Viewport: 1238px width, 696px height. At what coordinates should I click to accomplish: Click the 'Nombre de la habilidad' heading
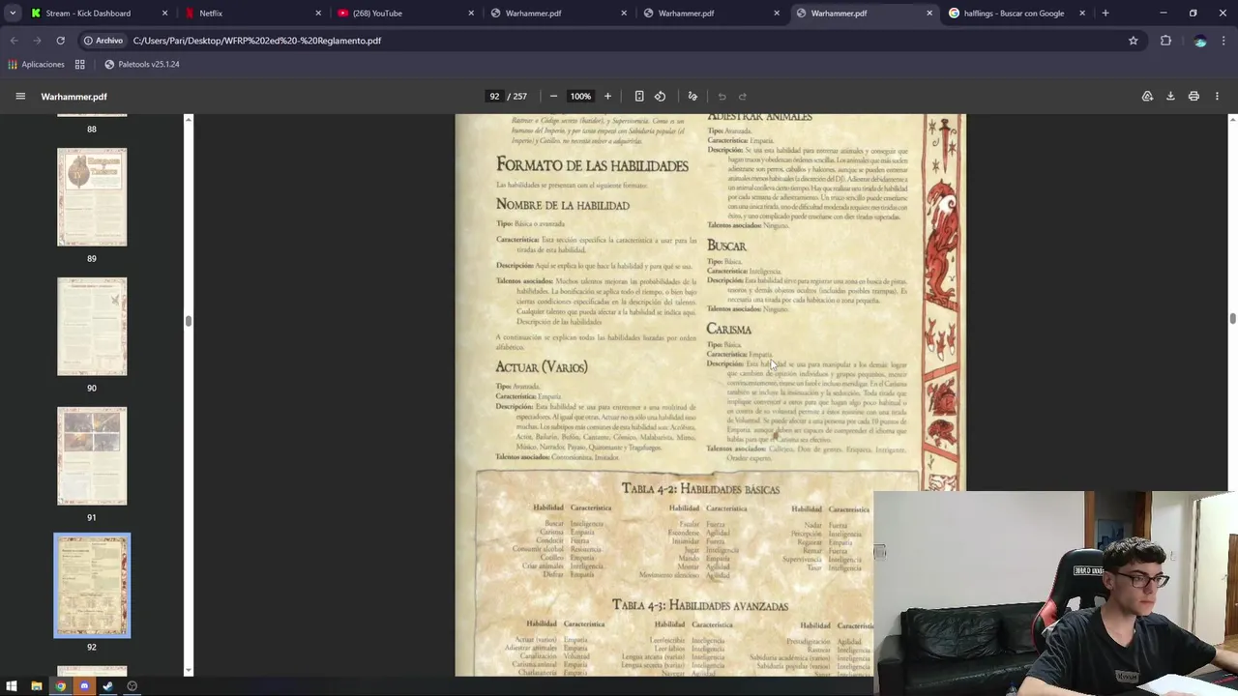[x=562, y=205]
